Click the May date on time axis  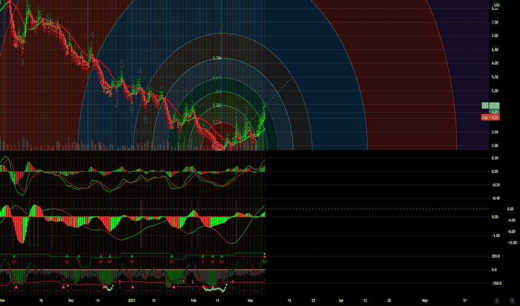(x=425, y=300)
